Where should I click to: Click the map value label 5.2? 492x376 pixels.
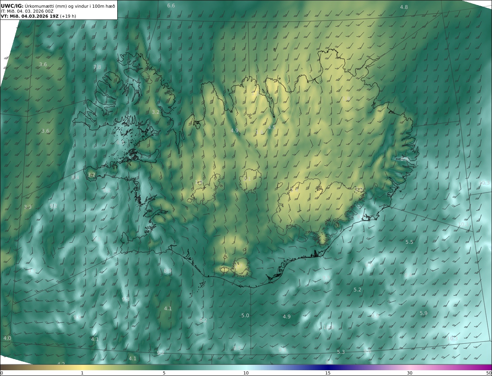pos(357,289)
